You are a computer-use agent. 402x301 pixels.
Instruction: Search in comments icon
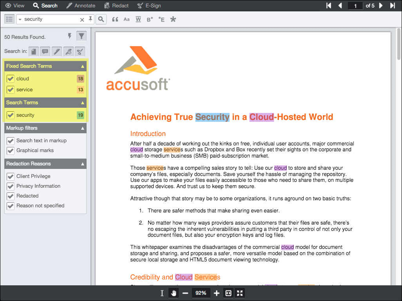coord(45,51)
